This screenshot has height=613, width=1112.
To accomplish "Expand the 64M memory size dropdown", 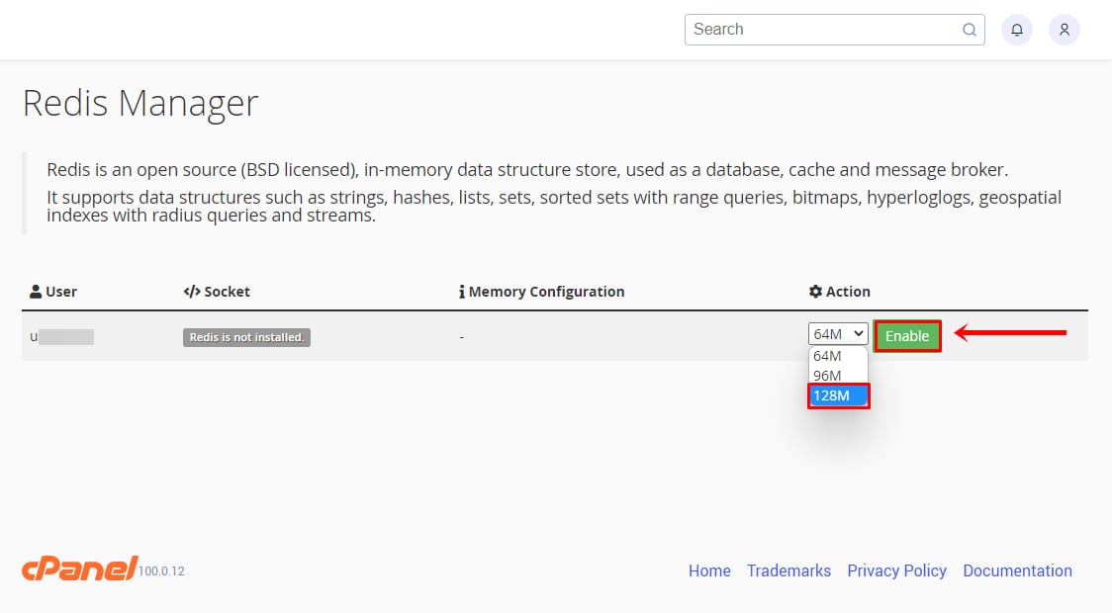I will tap(838, 334).
